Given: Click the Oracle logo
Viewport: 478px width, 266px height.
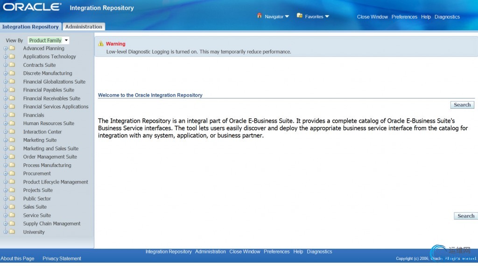Looking at the screenshot, I should click(x=32, y=7).
